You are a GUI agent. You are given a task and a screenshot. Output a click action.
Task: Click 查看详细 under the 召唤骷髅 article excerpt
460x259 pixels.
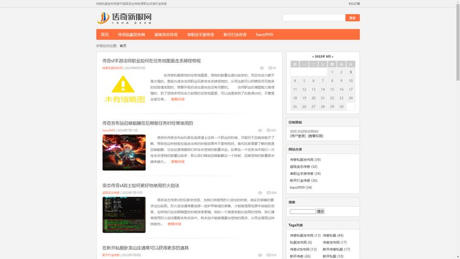[178, 162]
